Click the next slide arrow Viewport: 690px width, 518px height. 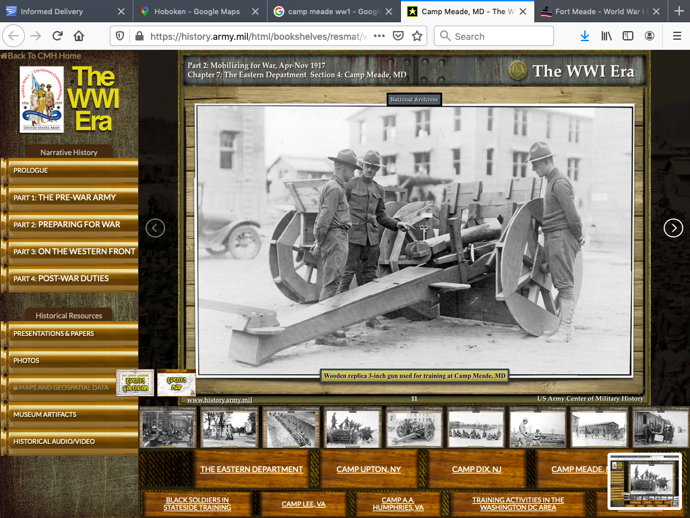[x=673, y=228]
